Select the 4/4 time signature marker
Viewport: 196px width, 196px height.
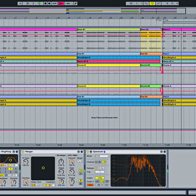[x=165, y=20]
